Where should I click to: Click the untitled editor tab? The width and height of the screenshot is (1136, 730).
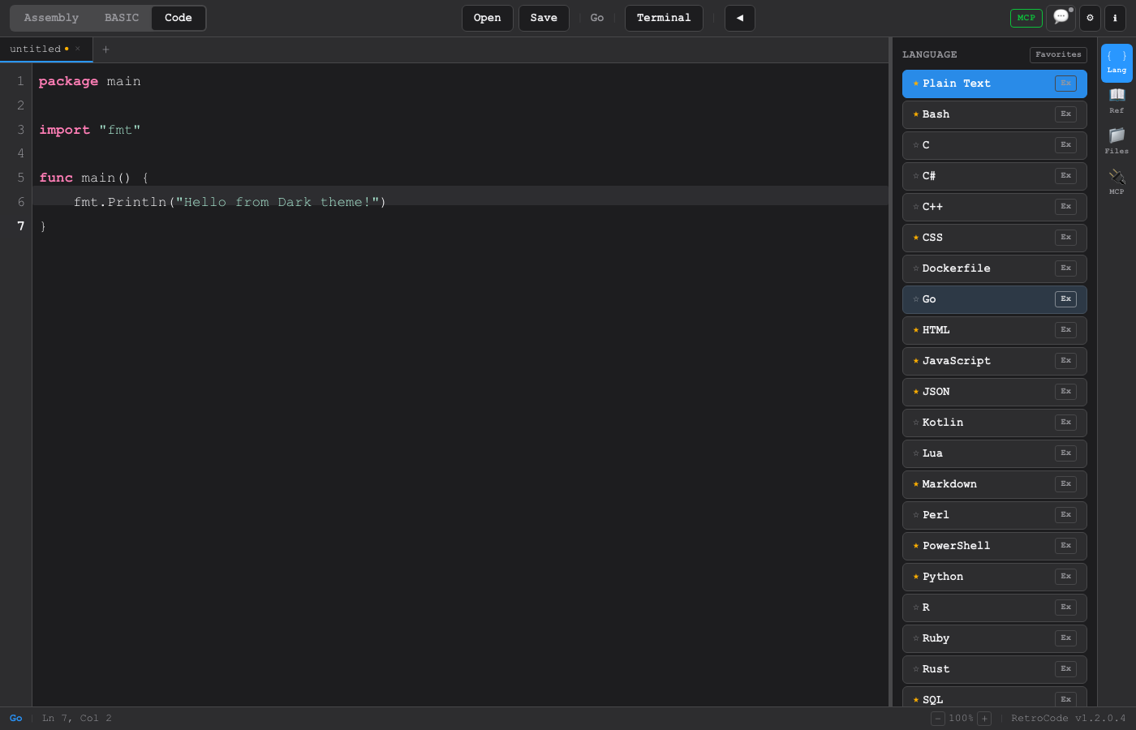tap(37, 49)
